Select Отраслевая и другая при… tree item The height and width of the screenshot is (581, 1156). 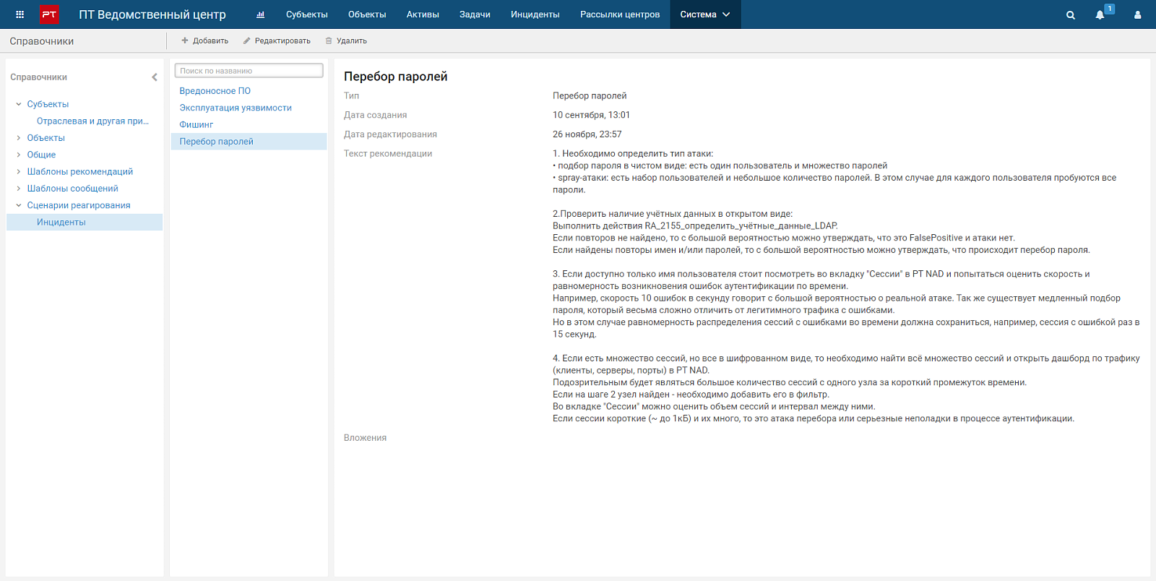[92, 121]
